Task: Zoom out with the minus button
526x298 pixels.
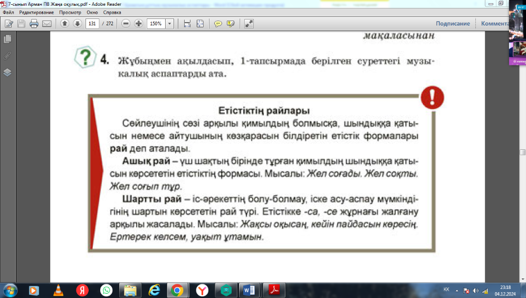Action: tap(126, 23)
